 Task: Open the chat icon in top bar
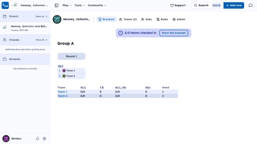pos(251,5)
